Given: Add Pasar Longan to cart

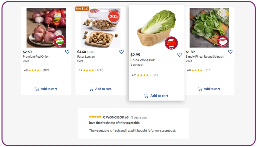Looking at the screenshot, I should [x=100, y=89].
